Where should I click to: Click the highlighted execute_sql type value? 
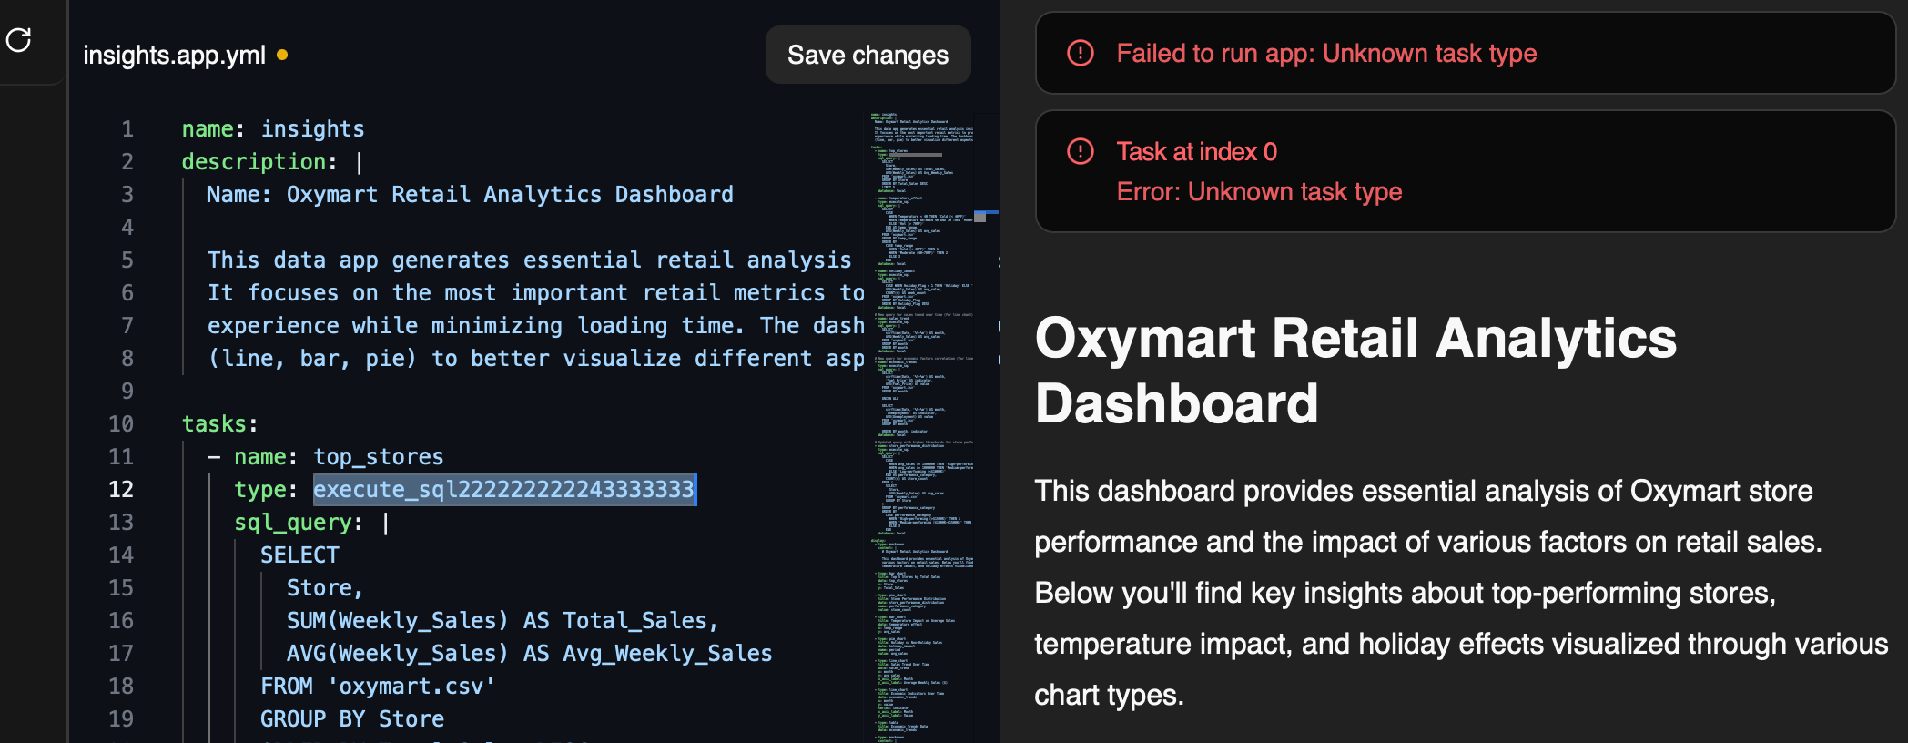(504, 490)
